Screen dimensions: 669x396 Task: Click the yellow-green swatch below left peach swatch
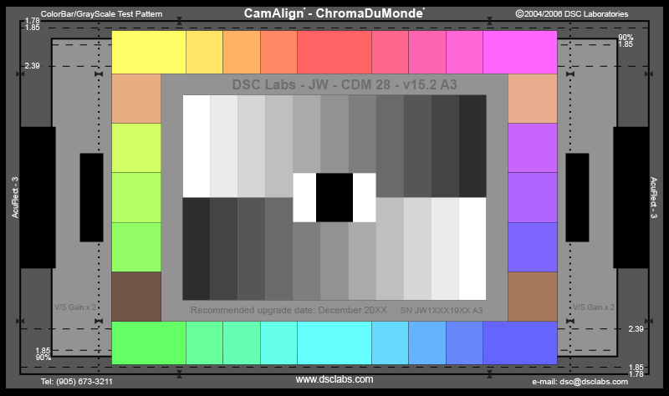point(136,148)
